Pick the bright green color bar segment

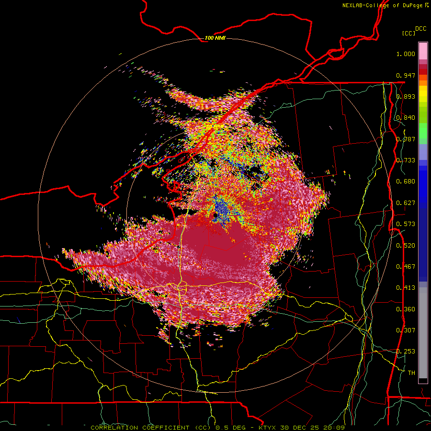pos(423,131)
